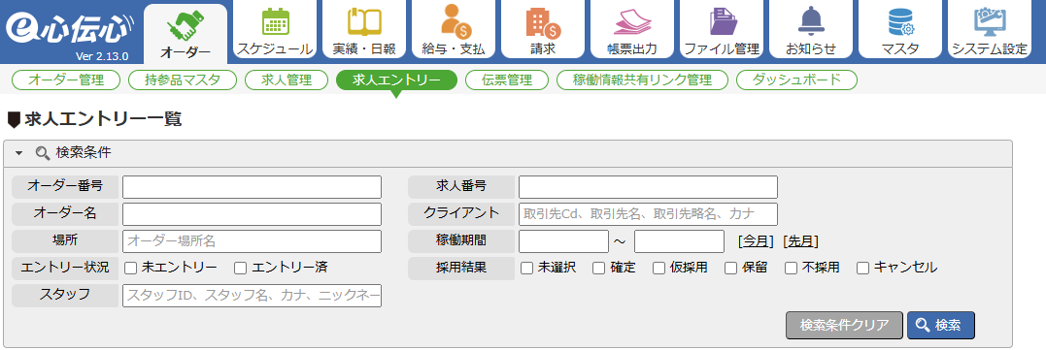Image resolution: width=1046 pixels, height=350 pixels.
Task: Switch to 求人管理 sub-tab
Action: click(287, 80)
